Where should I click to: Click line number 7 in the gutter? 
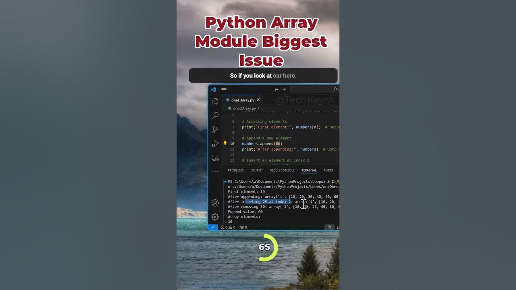click(233, 127)
